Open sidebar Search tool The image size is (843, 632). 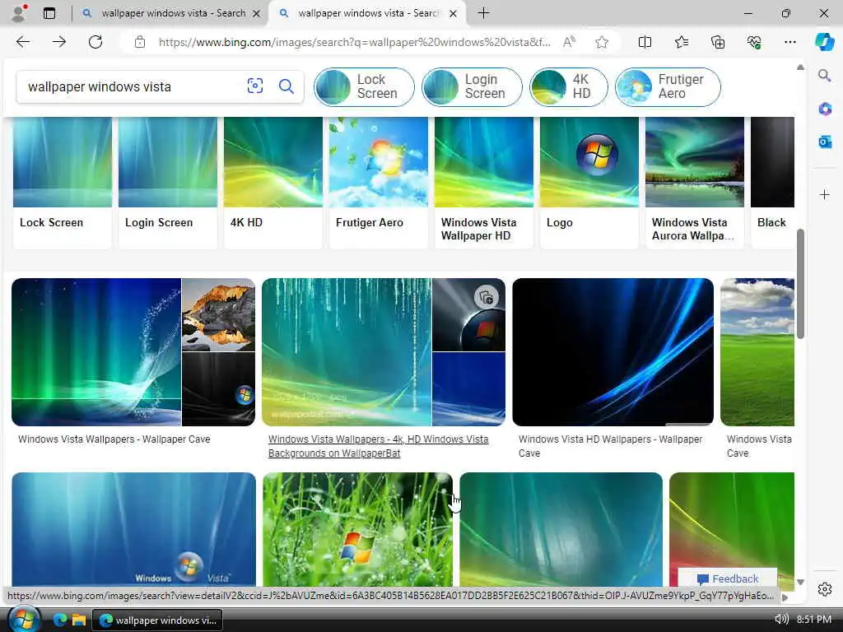click(x=824, y=75)
